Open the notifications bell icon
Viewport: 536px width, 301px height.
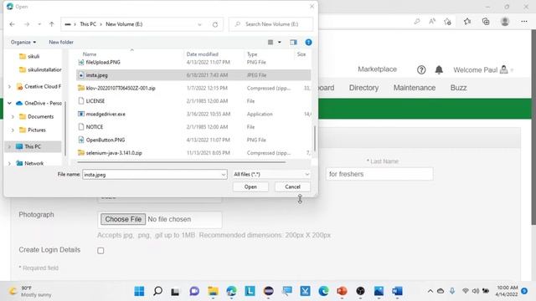click(x=439, y=70)
